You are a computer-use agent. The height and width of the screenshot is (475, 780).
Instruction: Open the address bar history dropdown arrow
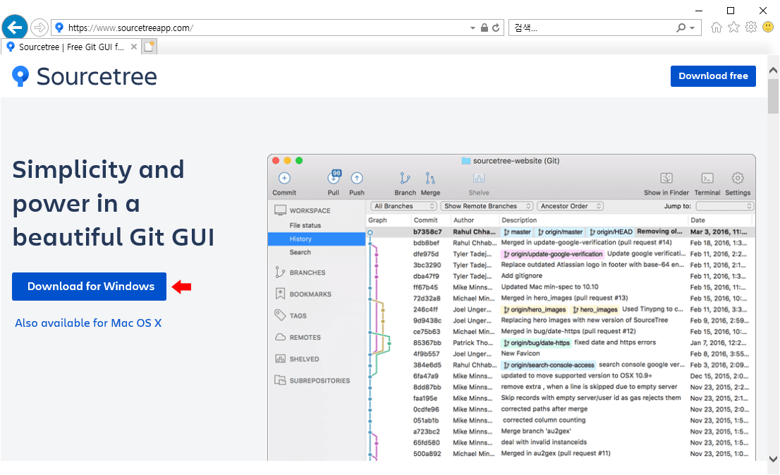pyautogui.click(x=473, y=28)
